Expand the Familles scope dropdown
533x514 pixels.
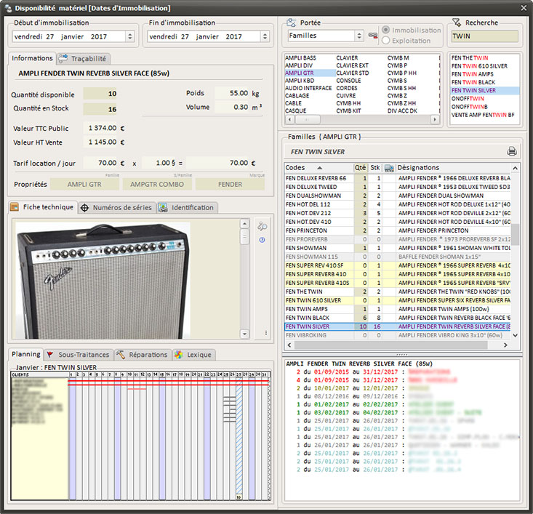pos(359,36)
